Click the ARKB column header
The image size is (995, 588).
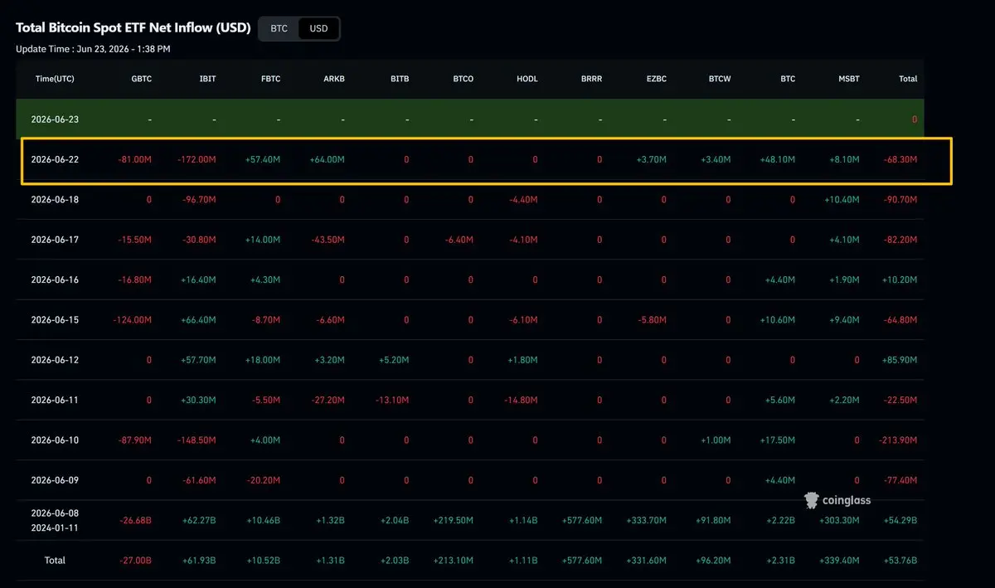point(334,79)
